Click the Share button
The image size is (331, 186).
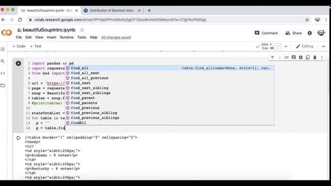(x=293, y=33)
